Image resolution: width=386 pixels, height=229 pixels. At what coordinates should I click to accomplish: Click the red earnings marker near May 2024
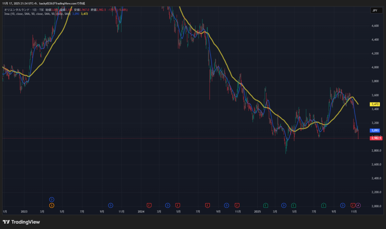point(178,205)
